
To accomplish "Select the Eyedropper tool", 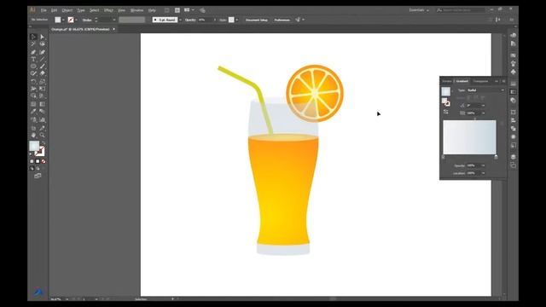I will pos(33,112).
